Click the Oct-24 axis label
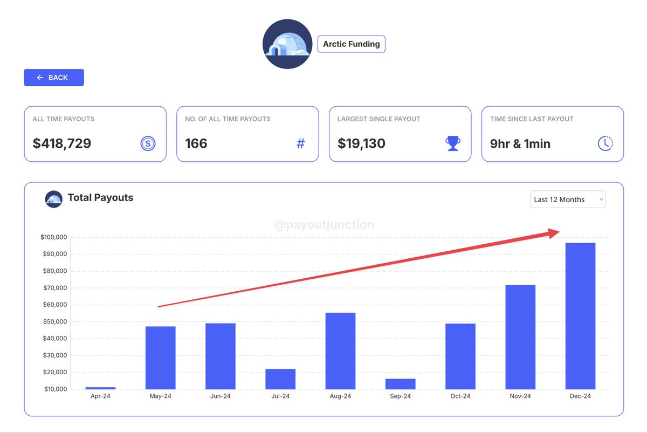Image resolution: width=647 pixels, height=433 pixels. tap(460, 396)
